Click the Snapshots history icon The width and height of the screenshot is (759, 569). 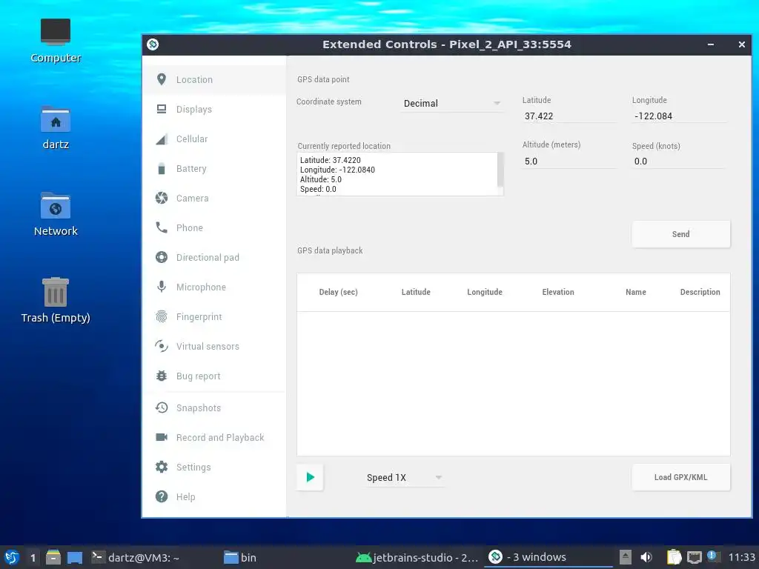(162, 407)
